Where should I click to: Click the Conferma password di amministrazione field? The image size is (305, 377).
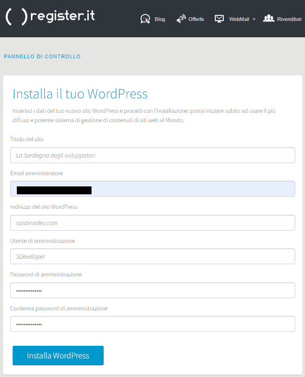152,324
